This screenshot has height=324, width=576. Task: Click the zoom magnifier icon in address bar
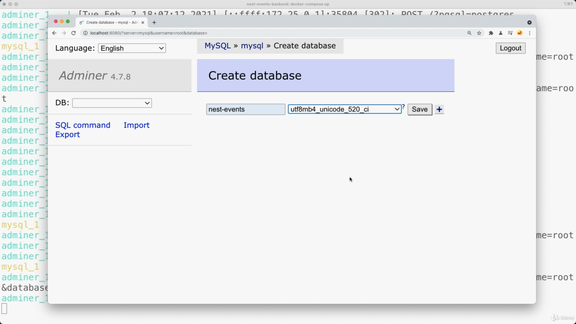(x=469, y=33)
